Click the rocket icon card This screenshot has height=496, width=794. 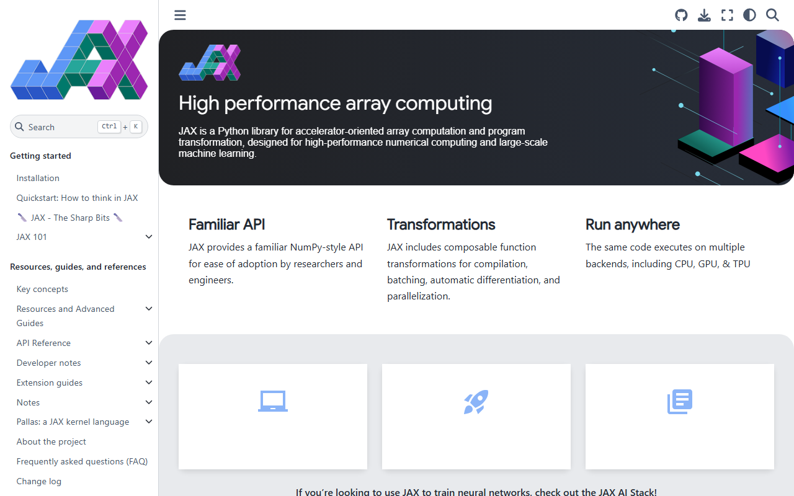[476, 416]
